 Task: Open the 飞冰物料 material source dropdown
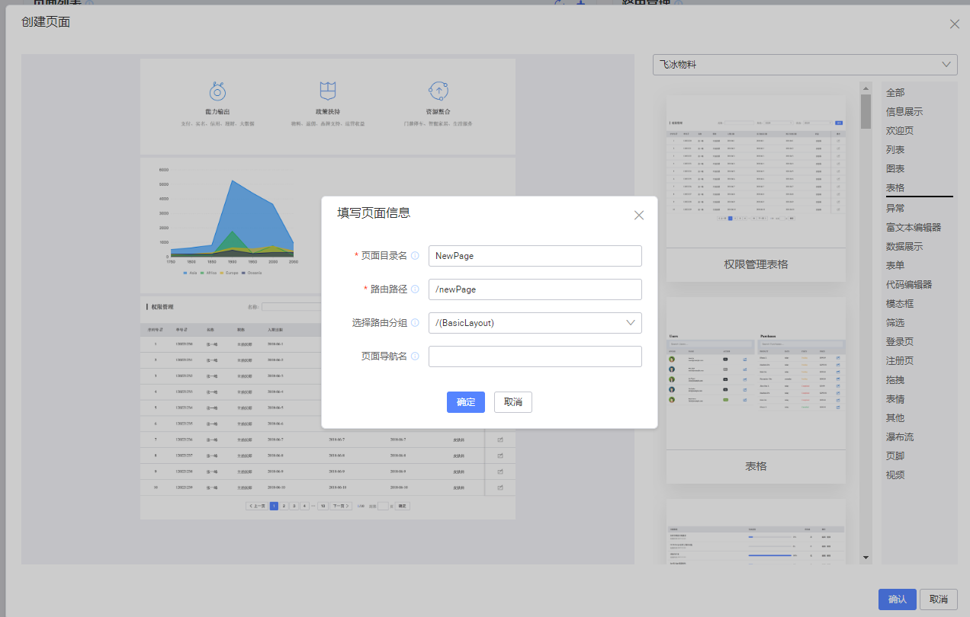pos(805,65)
